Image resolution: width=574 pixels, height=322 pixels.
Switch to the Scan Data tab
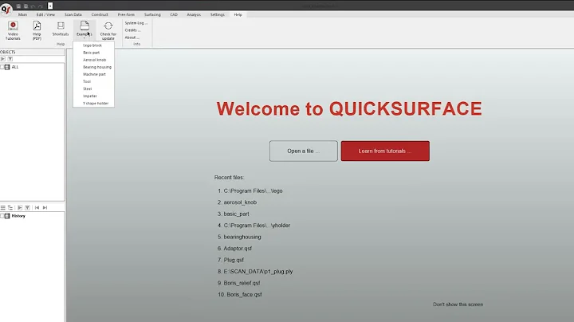(x=73, y=14)
